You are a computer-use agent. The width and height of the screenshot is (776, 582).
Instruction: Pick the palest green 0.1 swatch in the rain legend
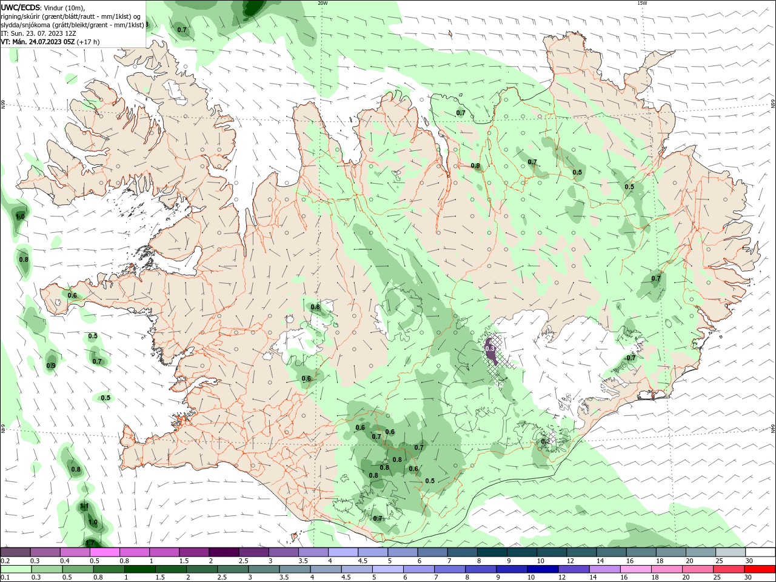[x=16, y=569]
